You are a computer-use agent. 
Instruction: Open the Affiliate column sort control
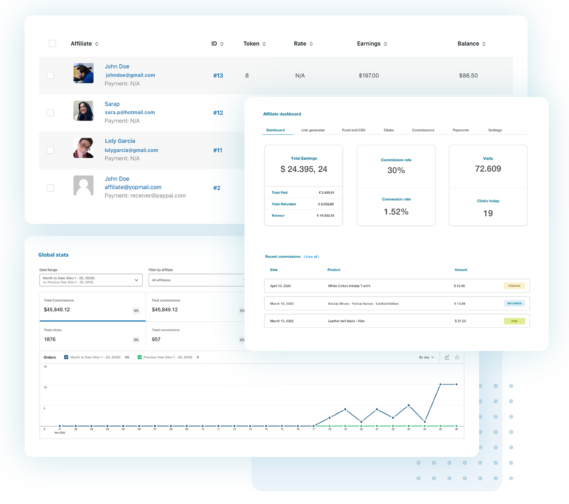tap(96, 43)
